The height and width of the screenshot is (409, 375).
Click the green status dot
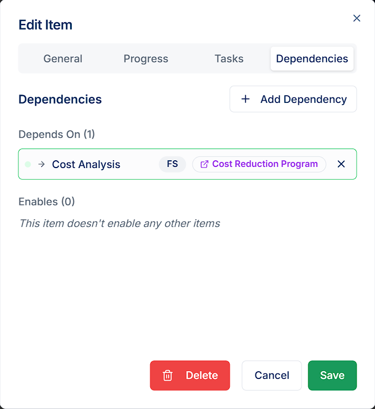tap(28, 164)
